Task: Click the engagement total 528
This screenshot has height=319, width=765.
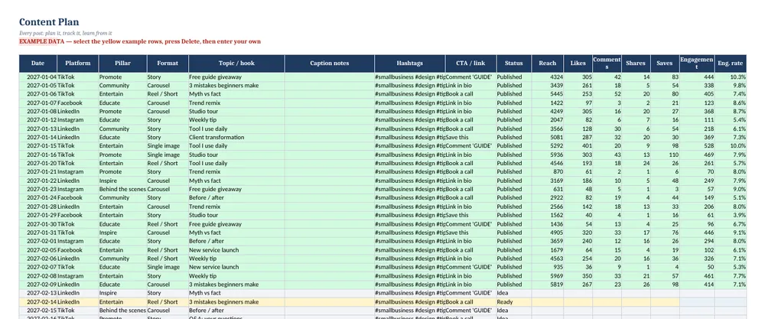Action: click(x=697, y=146)
